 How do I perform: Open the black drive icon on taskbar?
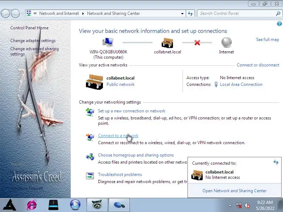(53, 205)
